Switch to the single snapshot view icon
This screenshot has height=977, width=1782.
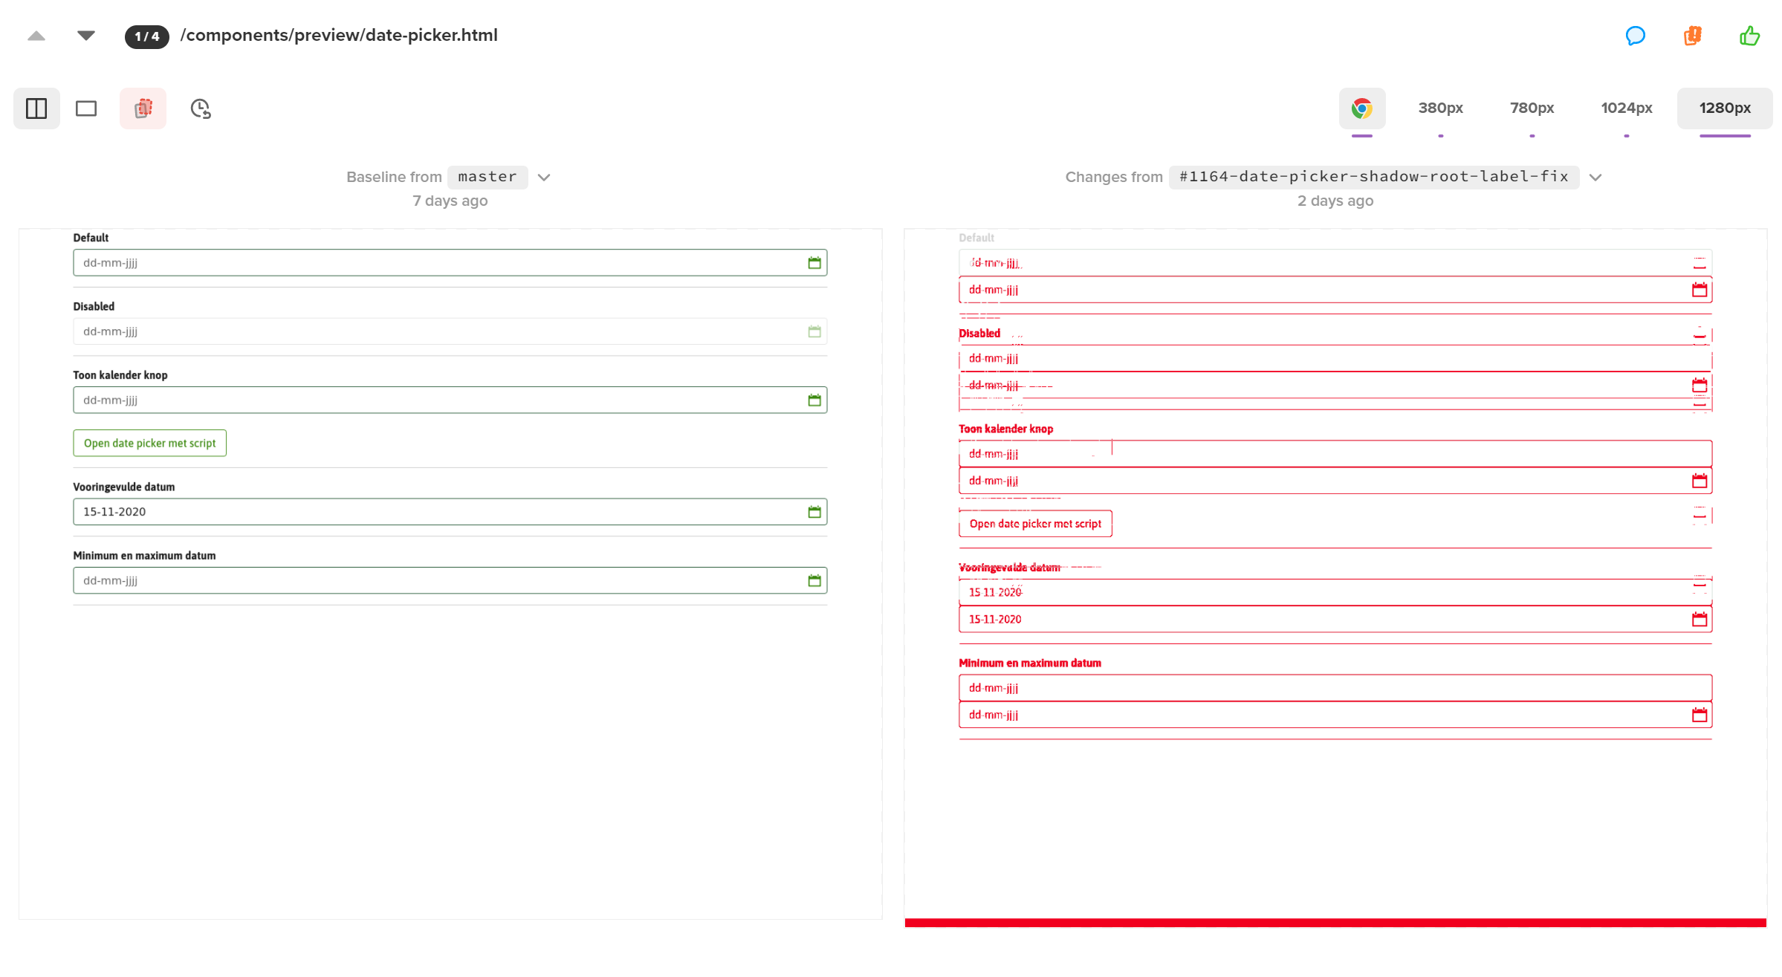[85, 108]
